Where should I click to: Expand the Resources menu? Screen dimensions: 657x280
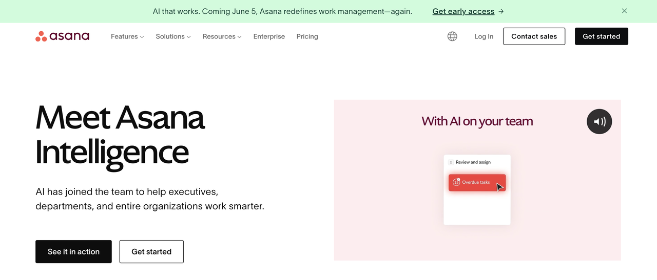[x=222, y=36]
